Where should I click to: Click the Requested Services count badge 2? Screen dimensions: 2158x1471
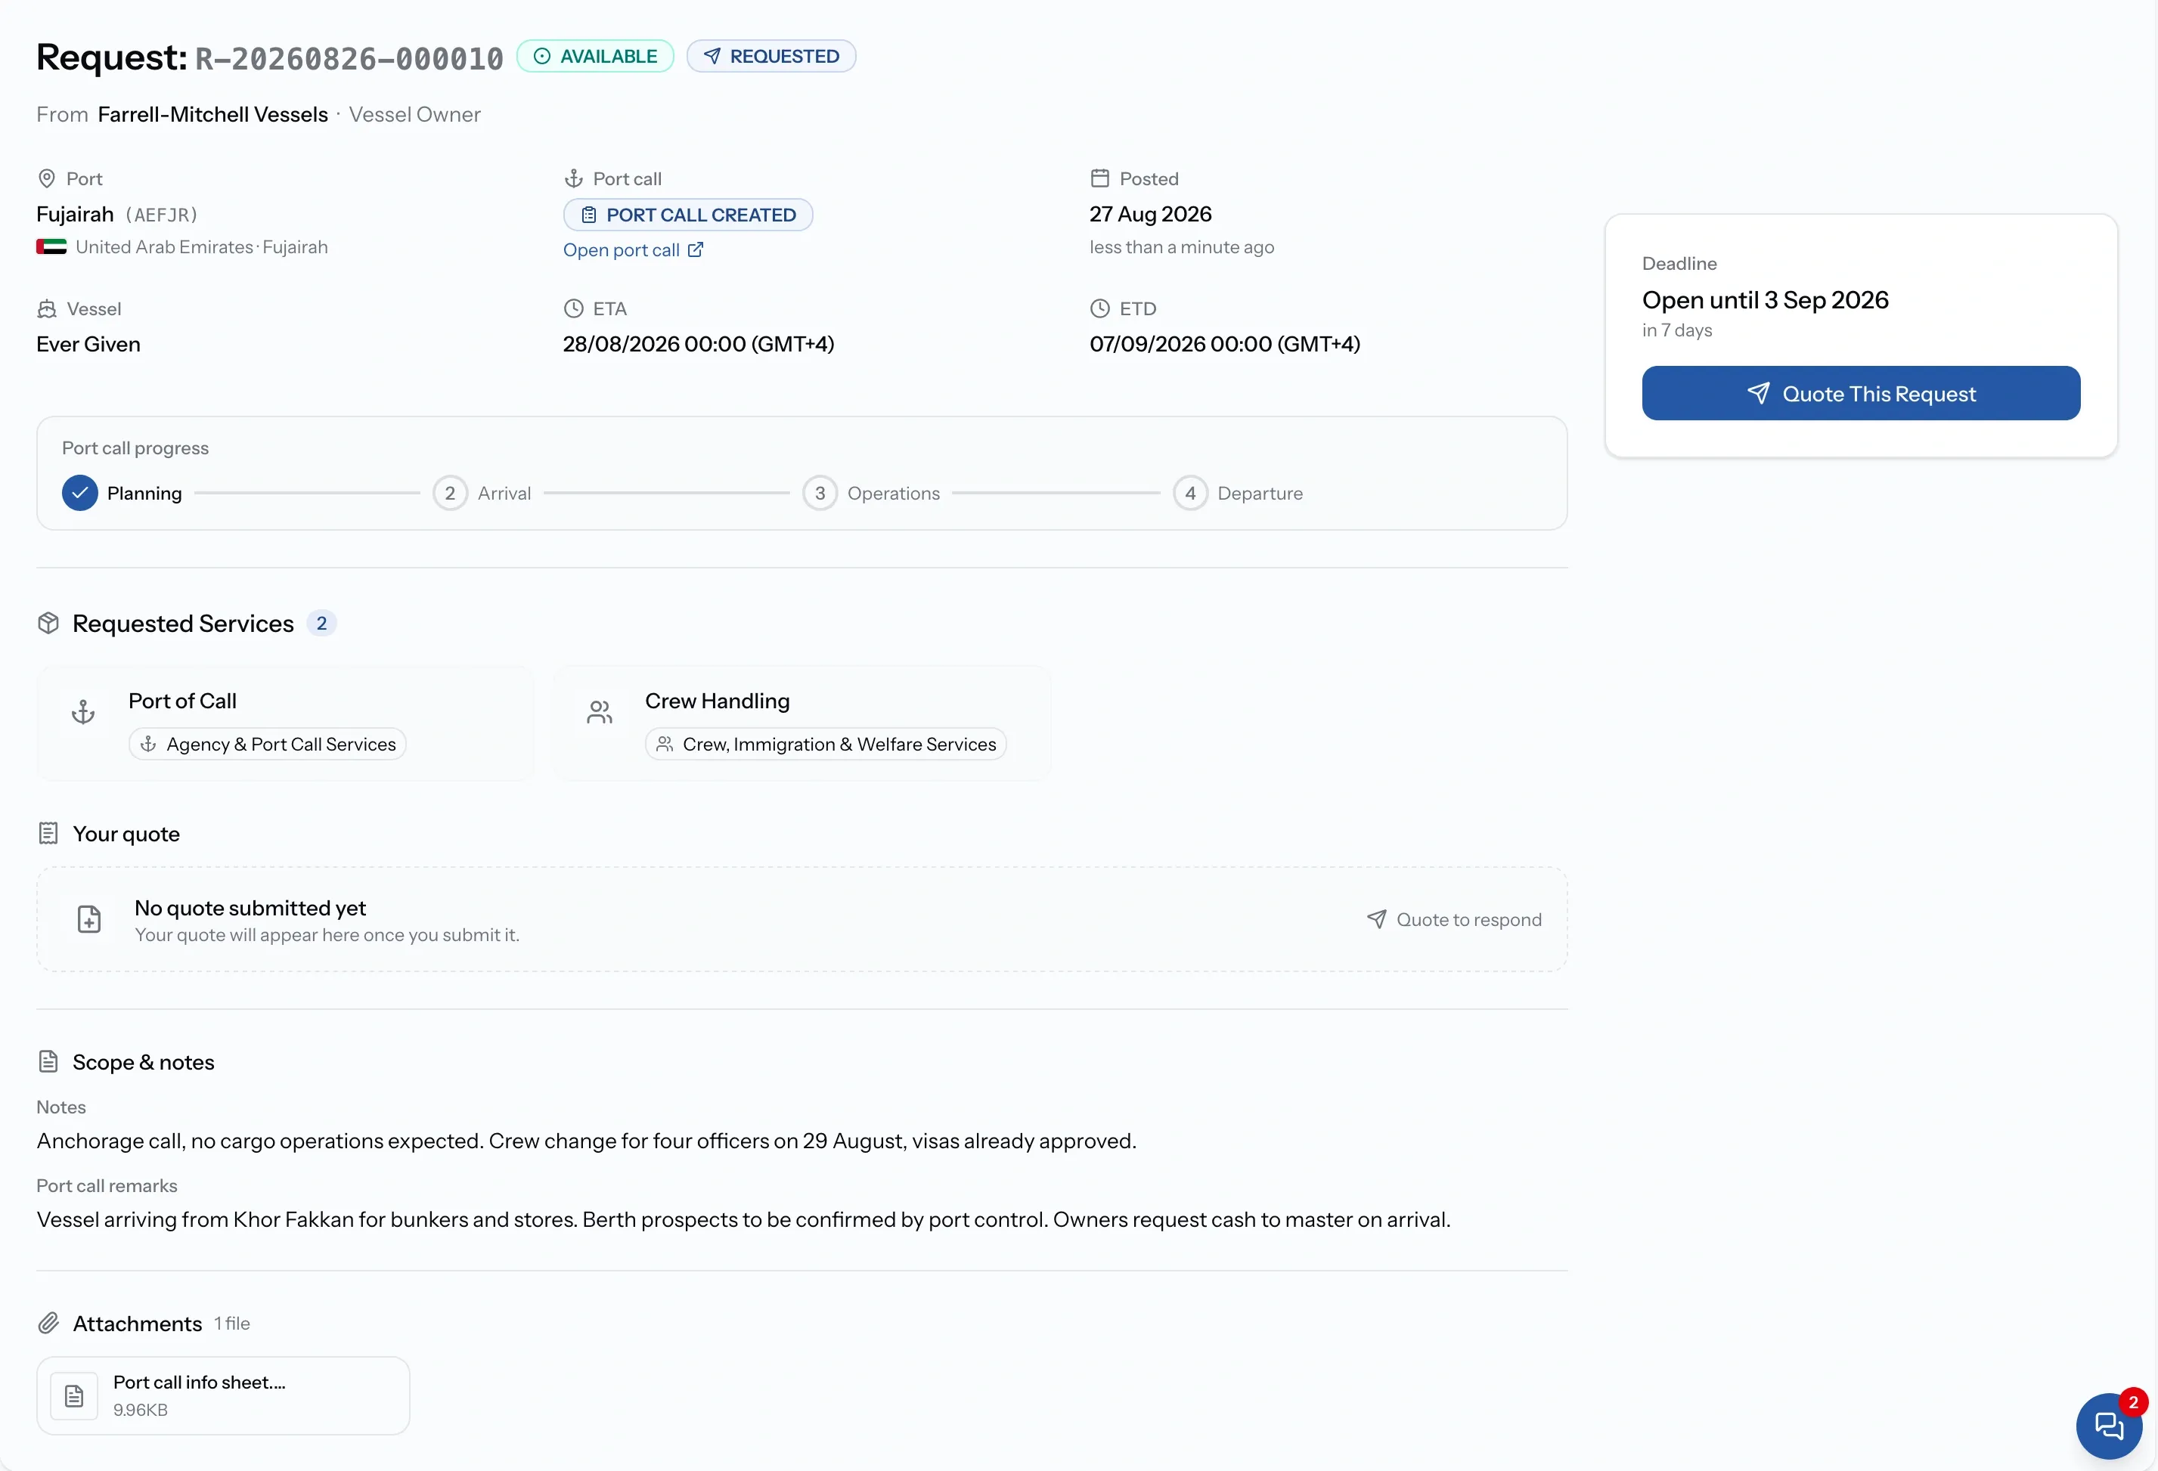[x=321, y=623]
